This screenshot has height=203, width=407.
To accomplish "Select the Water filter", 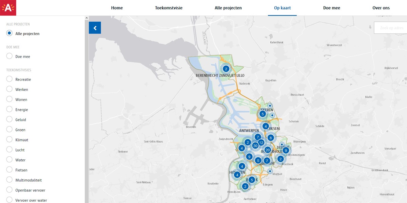I will (9, 160).
